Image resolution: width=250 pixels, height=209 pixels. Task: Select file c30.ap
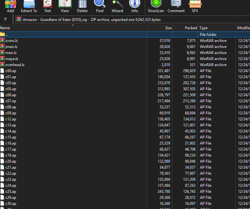11,204
